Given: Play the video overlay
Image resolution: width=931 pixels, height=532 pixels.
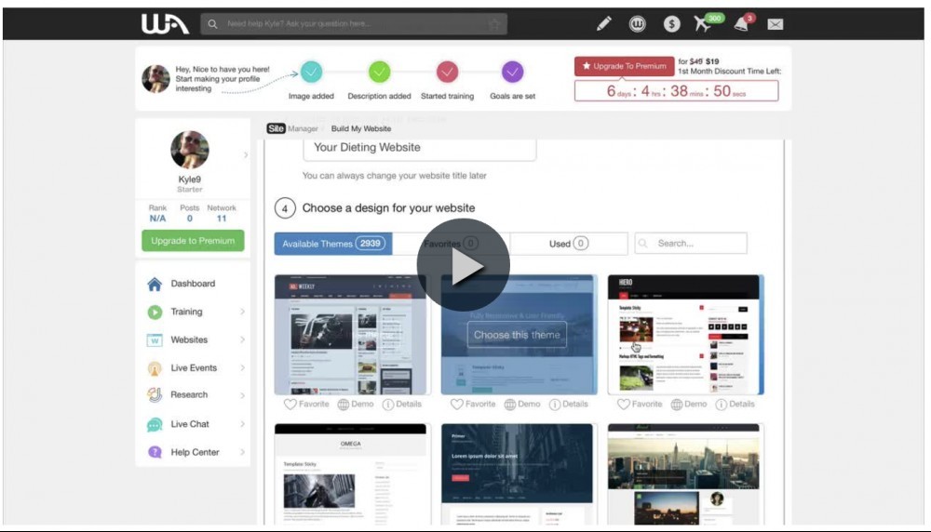Looking at the screenshot, I should [463, 265].
